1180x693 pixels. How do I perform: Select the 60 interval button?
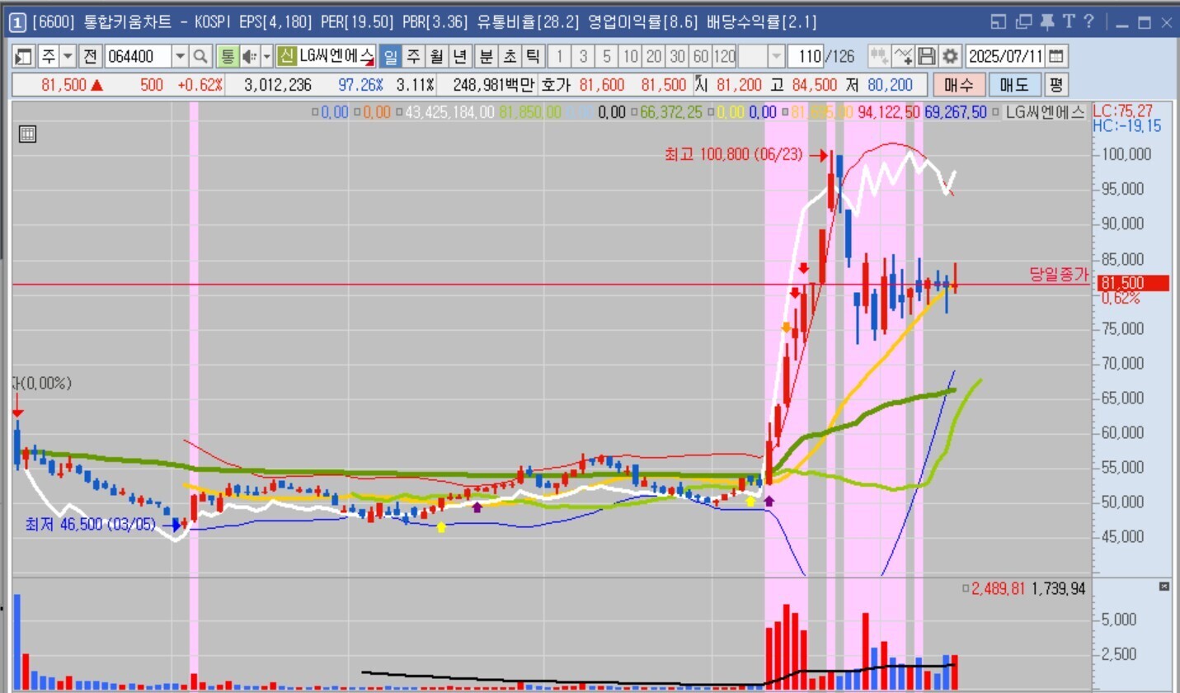701,56
